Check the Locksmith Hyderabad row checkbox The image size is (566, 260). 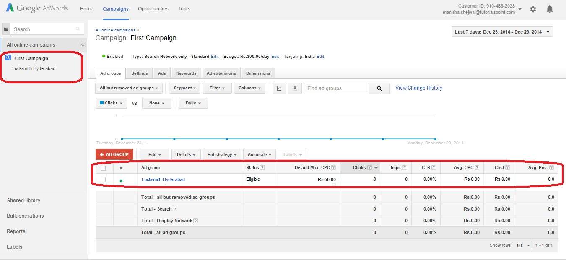click(104, 179)
